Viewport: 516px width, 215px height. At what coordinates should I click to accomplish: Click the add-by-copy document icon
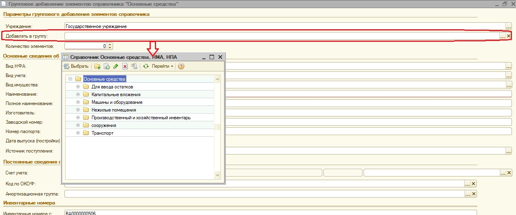(107, 66)
